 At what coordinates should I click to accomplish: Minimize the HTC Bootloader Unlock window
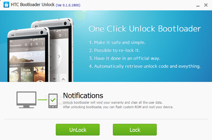[x=198, y=6]
